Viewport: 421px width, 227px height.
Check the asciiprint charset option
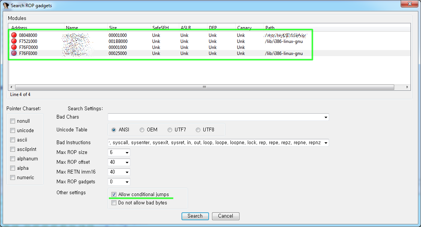click(x=12, y=149)
